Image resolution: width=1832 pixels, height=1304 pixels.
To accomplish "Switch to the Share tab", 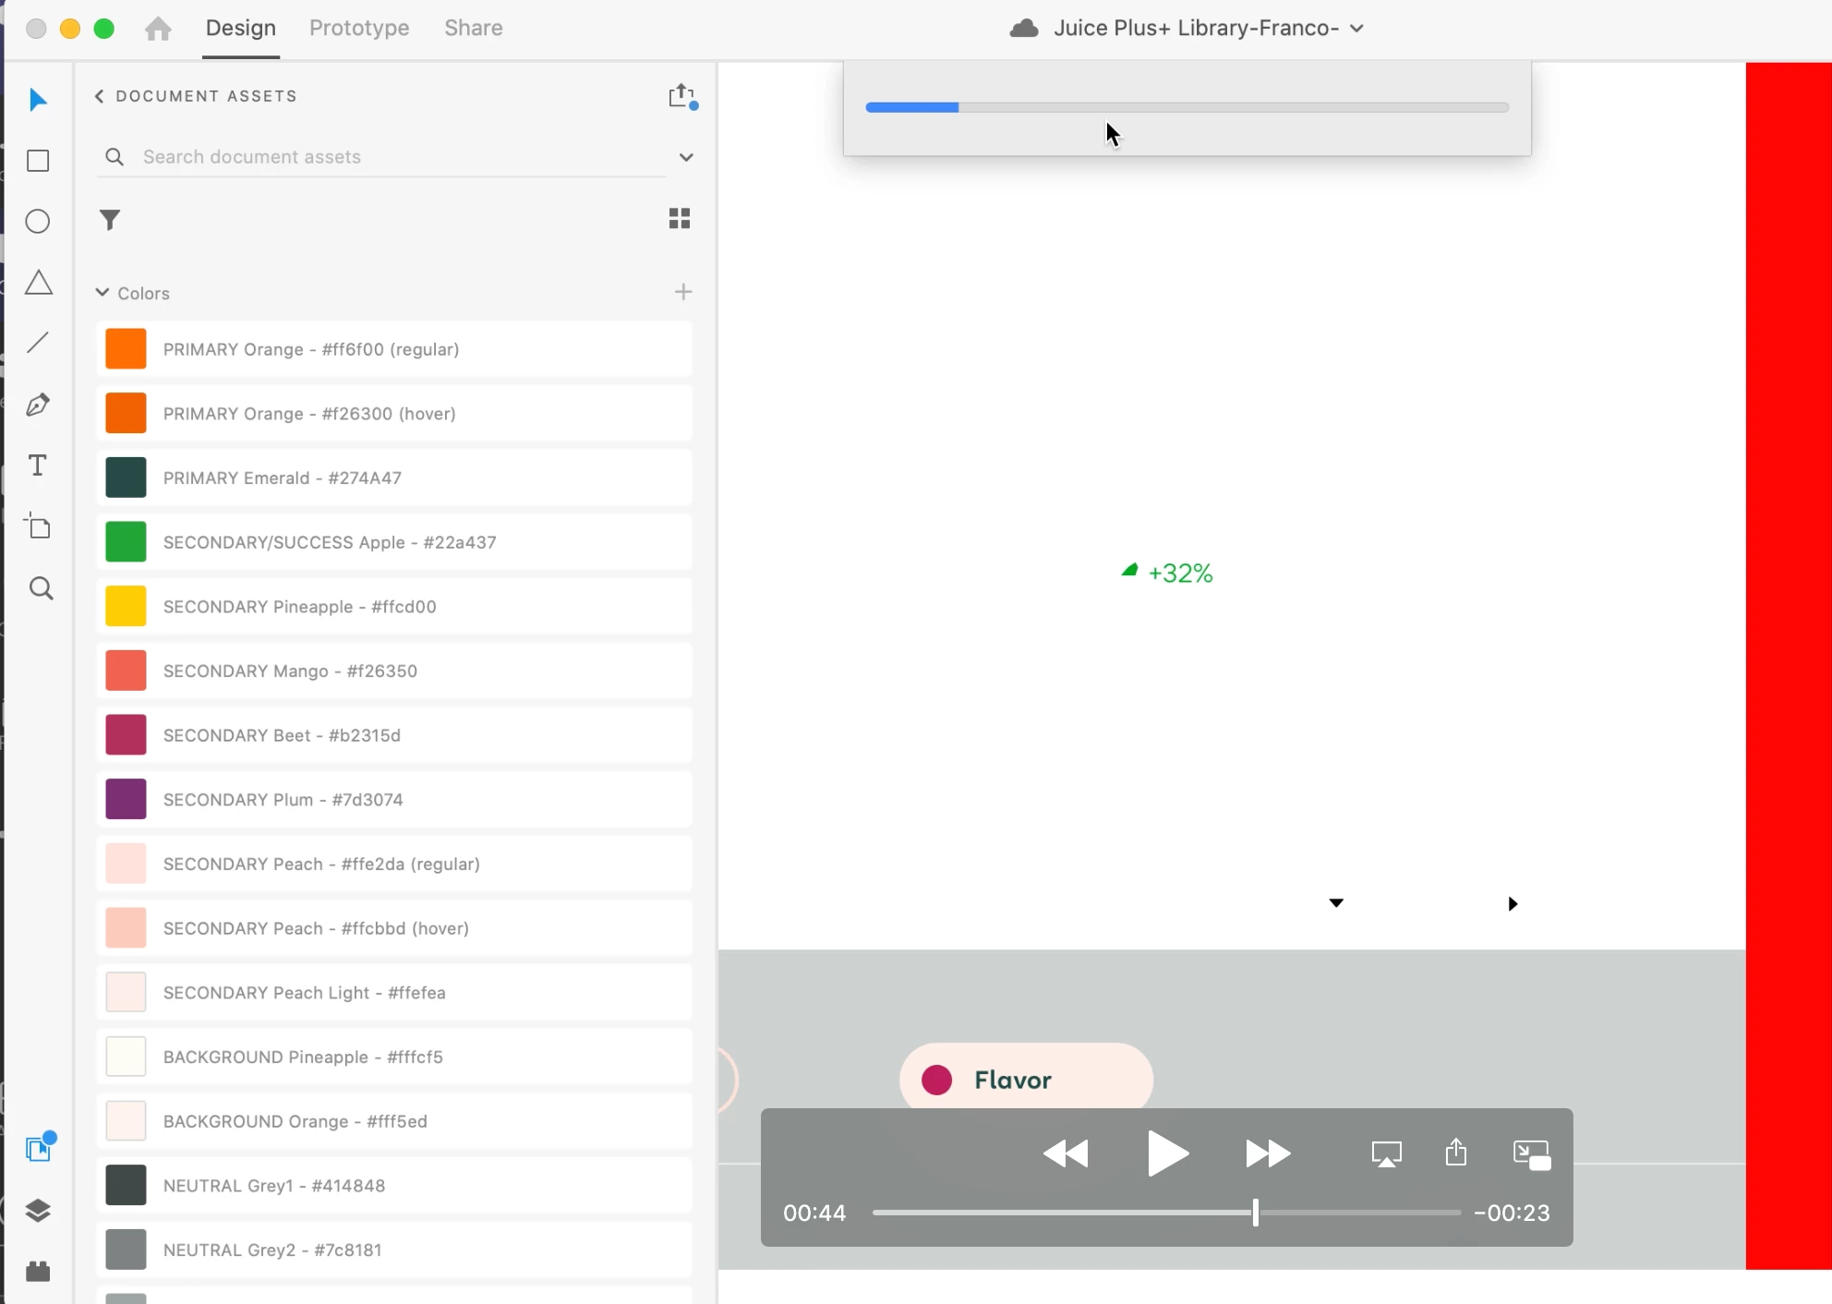I will tap(473, 29).
